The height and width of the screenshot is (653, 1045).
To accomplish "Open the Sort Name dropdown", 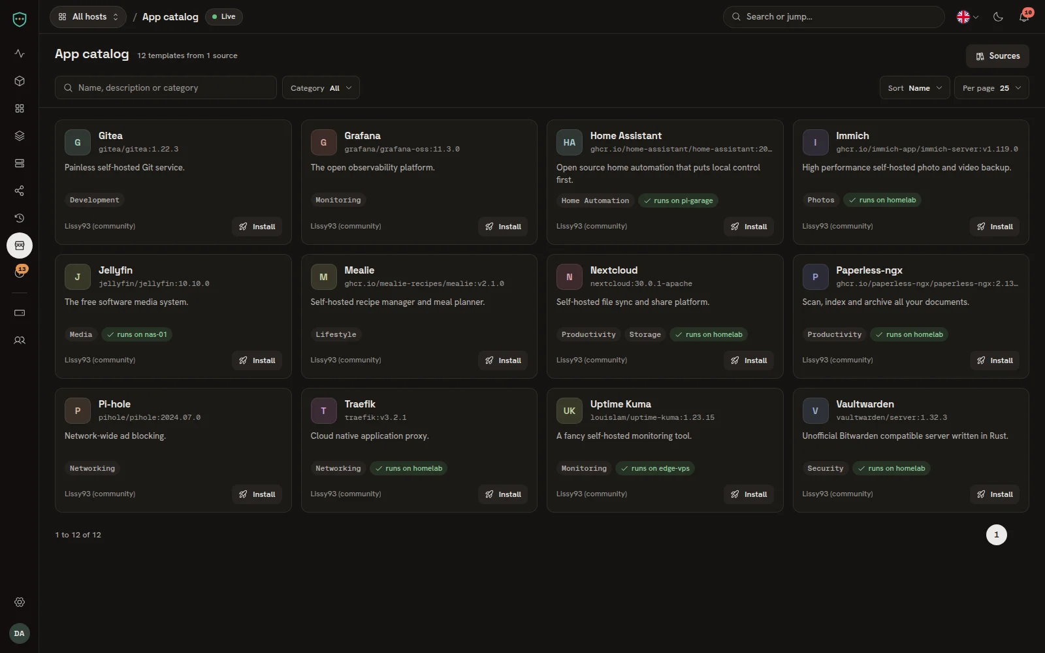I will point(915,88).
